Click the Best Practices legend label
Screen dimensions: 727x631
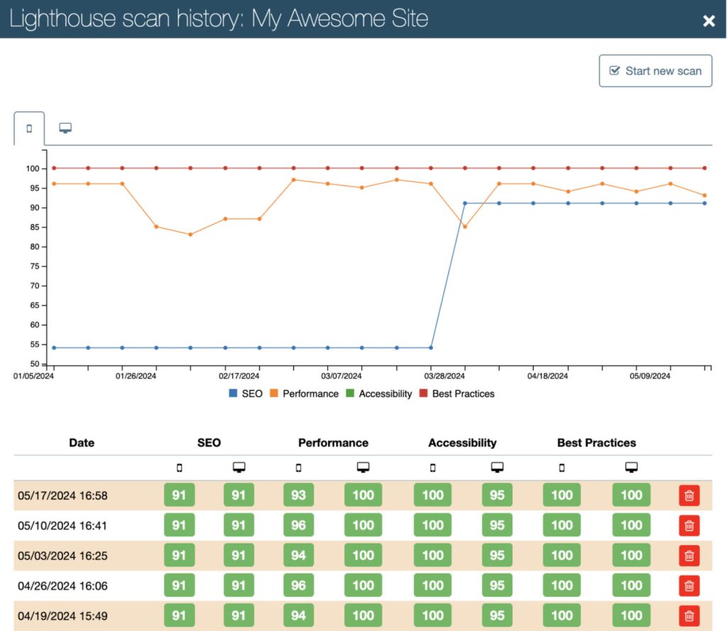463,394
